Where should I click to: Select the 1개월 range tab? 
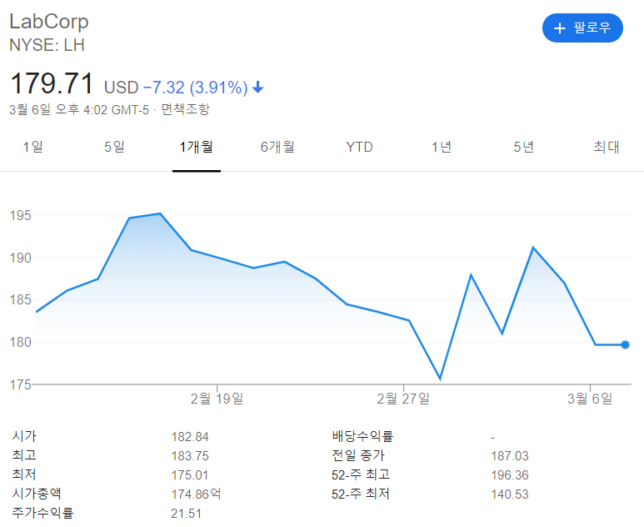tap(197, 147)
